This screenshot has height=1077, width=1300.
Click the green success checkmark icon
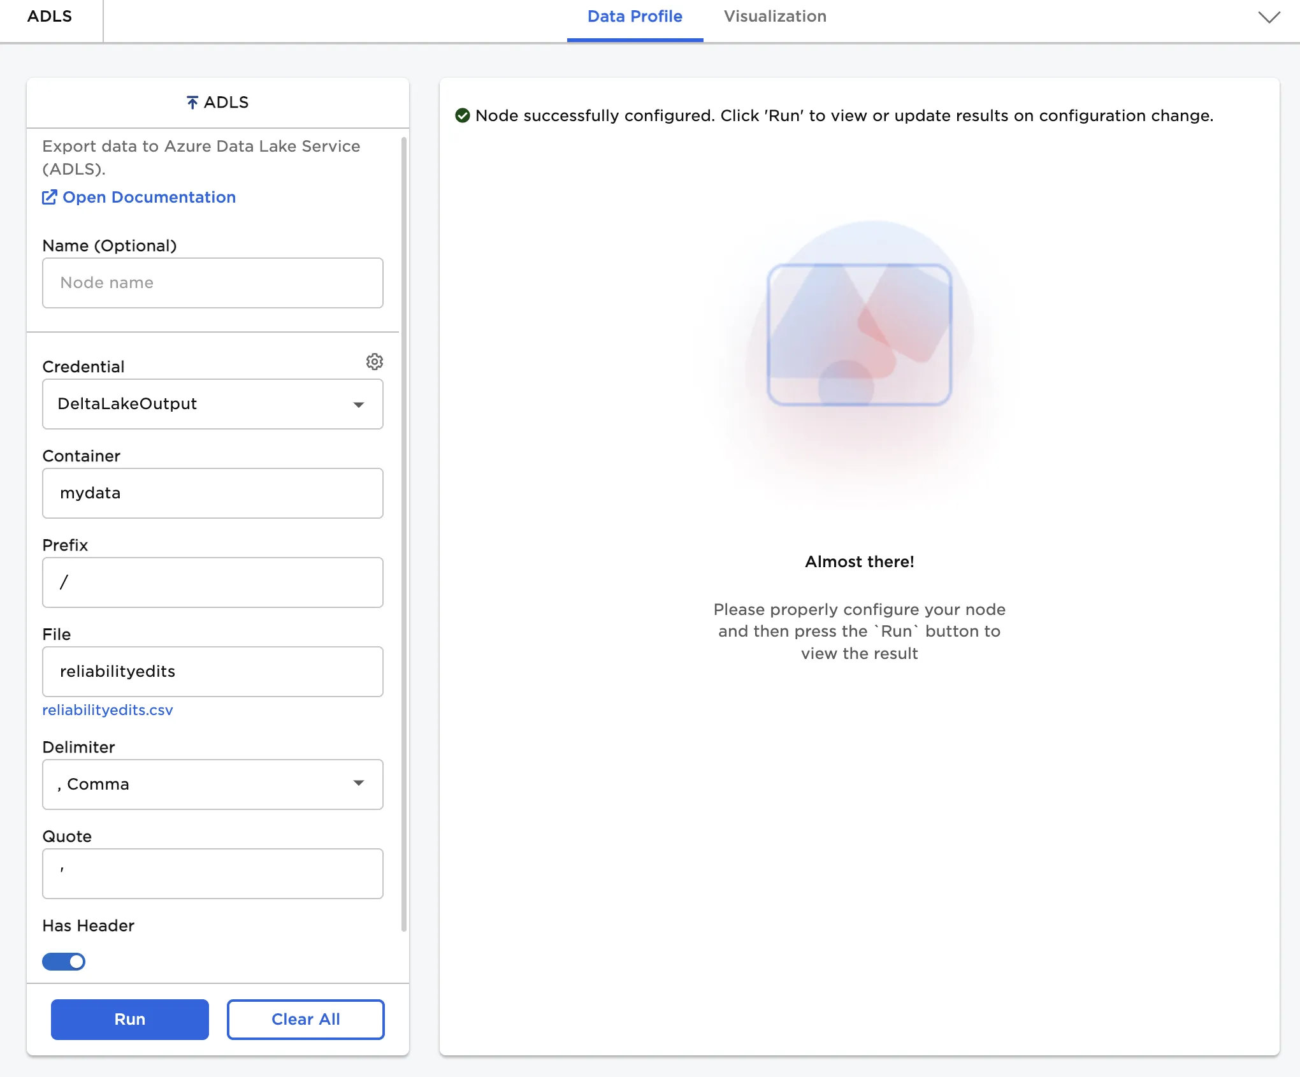tap(463, 115)
